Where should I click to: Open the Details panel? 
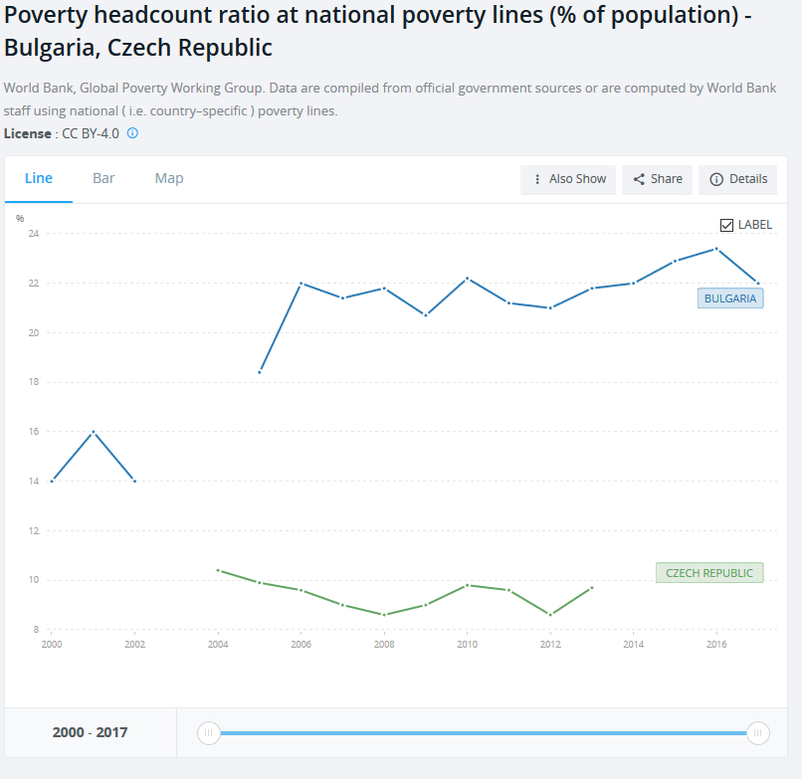[x=738, y=179]
